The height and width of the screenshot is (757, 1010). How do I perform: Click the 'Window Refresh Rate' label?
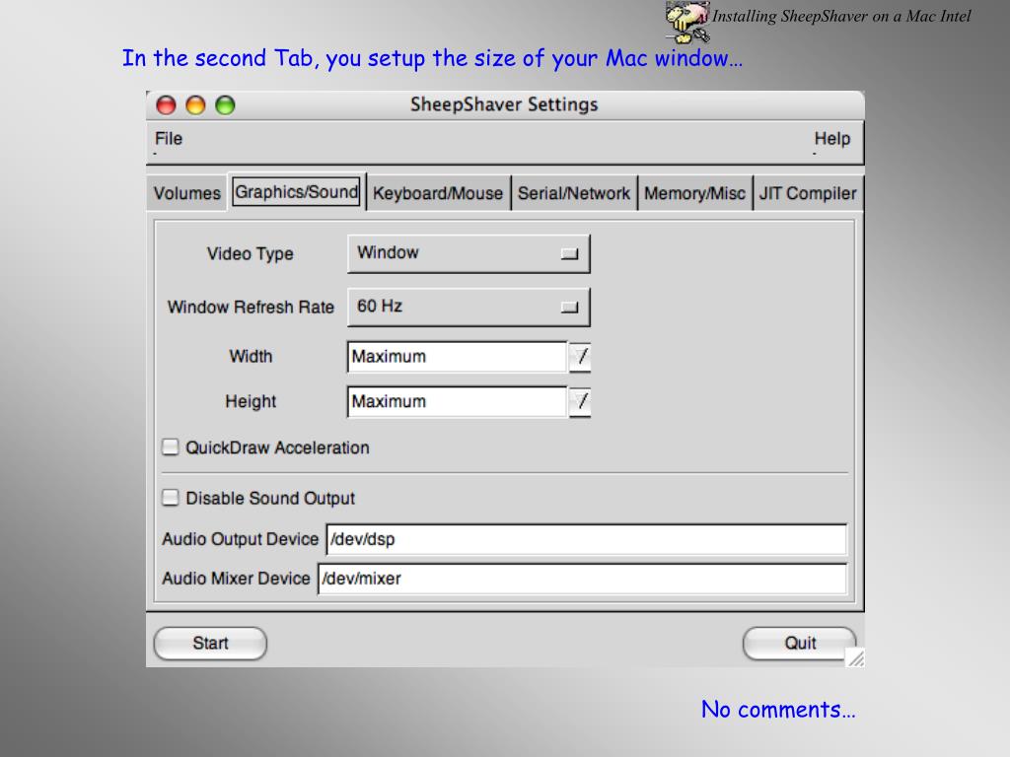[x=251, y=308]
